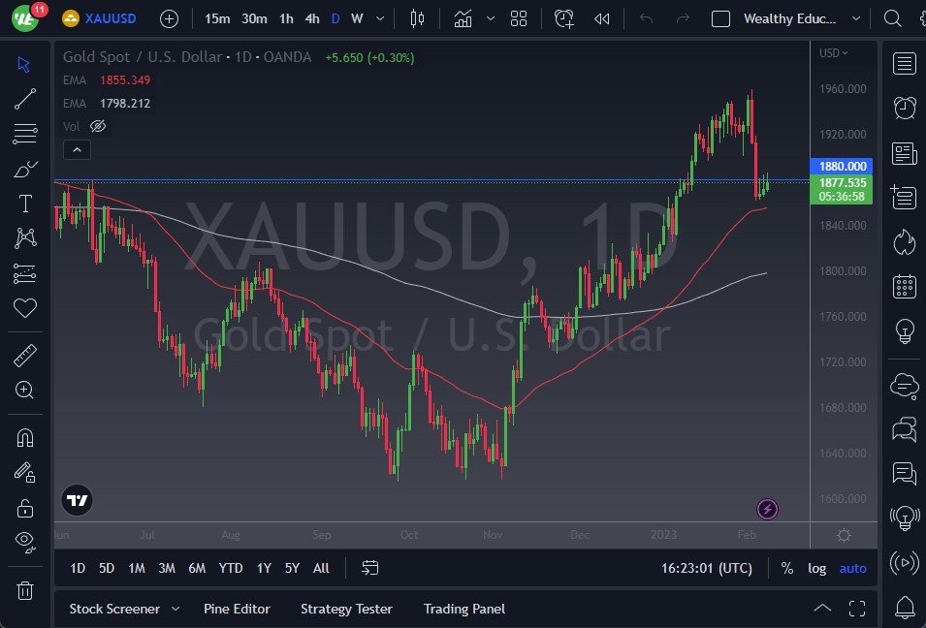Open the hotlists flame icon
Viewport: 926px width, 628px height.
pos(904,241)
